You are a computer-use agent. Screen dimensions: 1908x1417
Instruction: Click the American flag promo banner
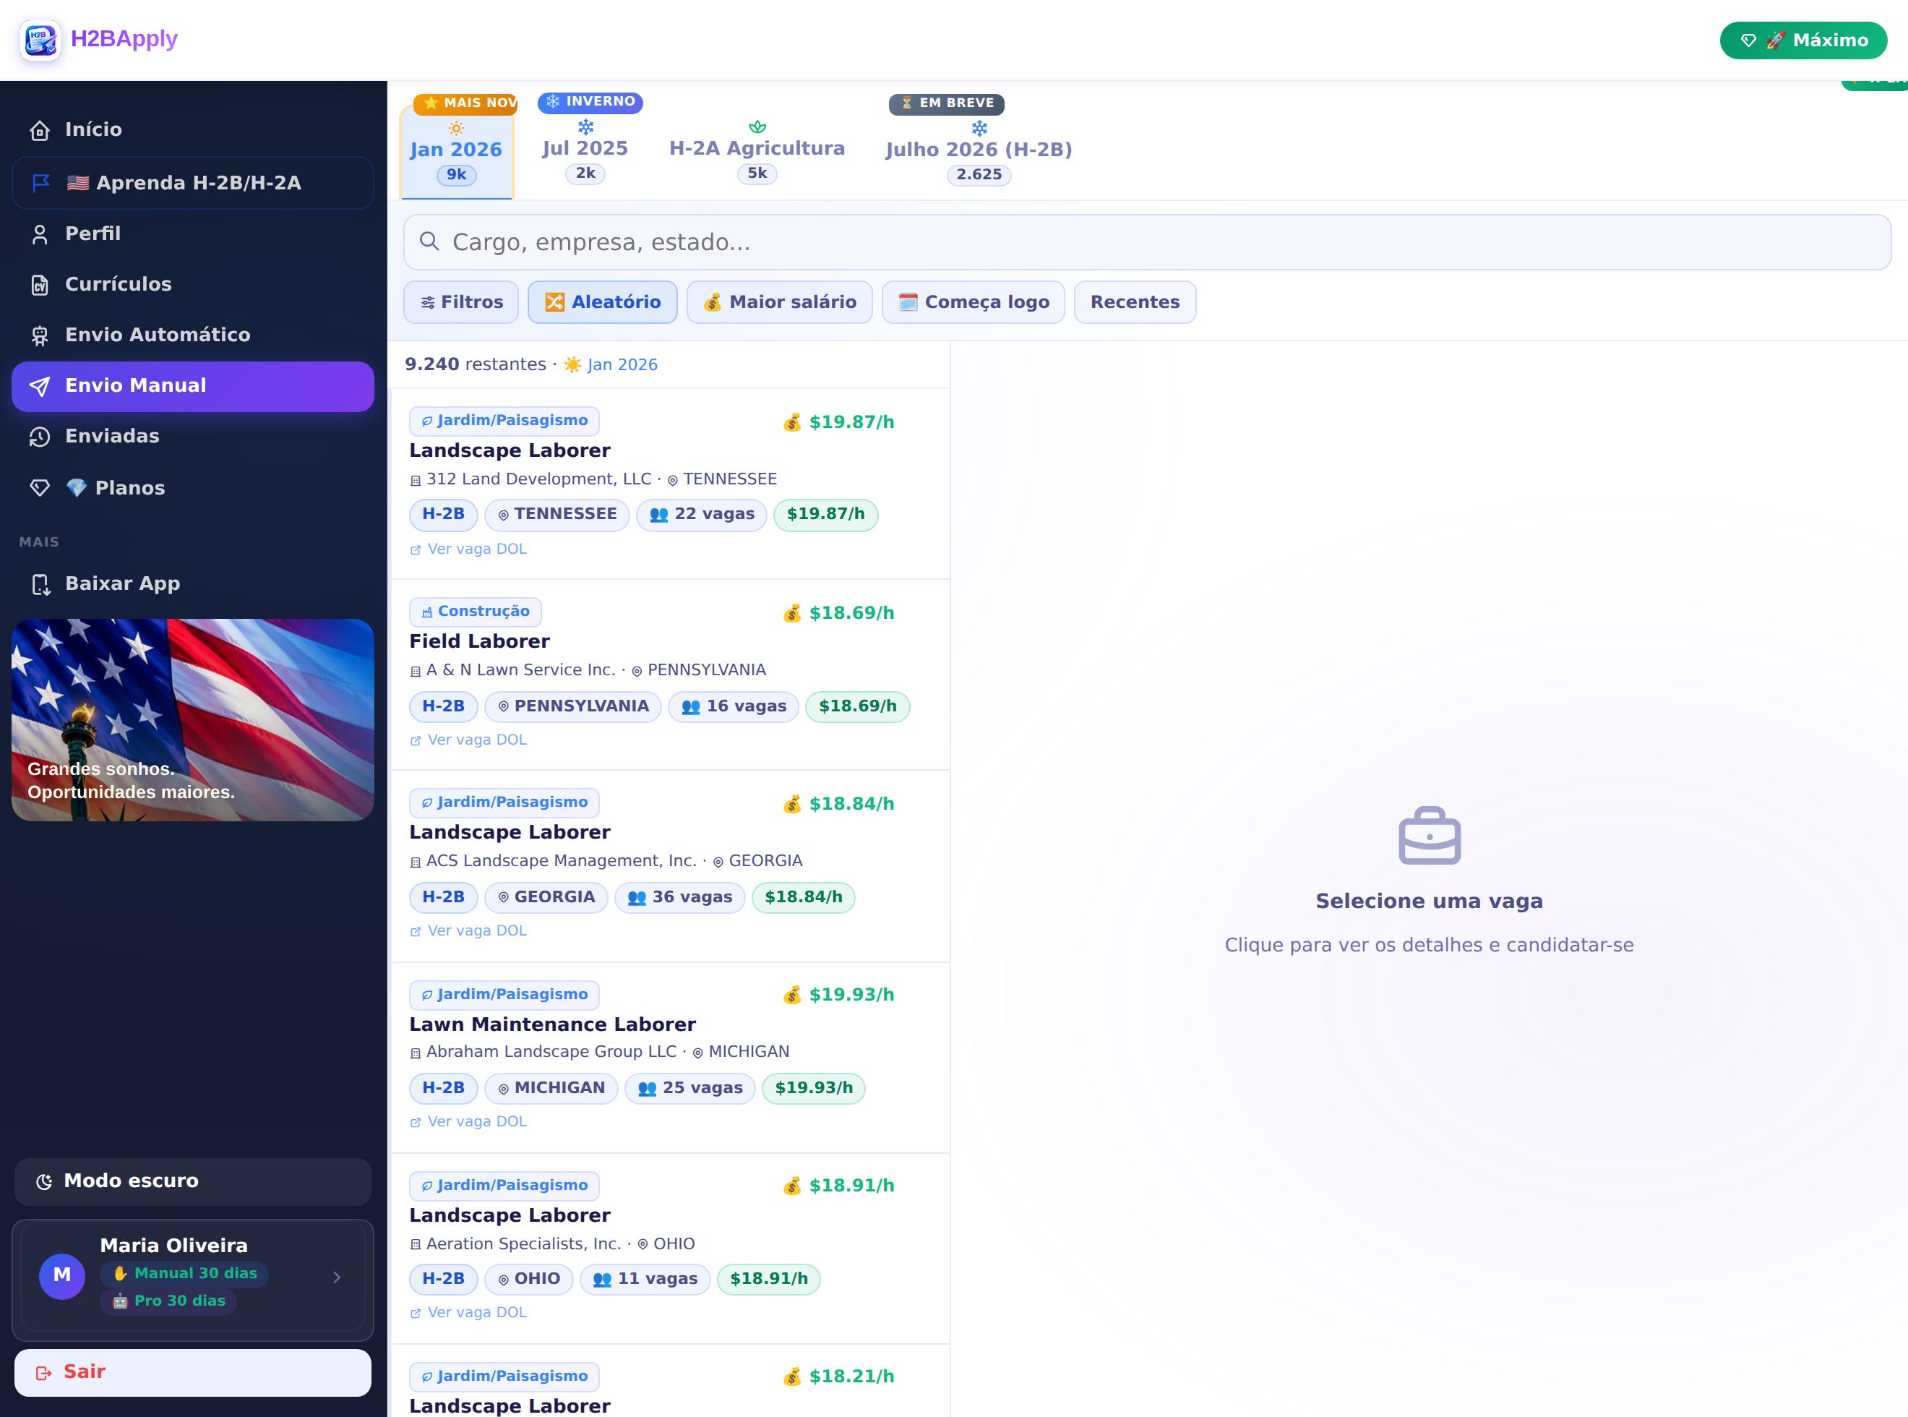(192, 719)
